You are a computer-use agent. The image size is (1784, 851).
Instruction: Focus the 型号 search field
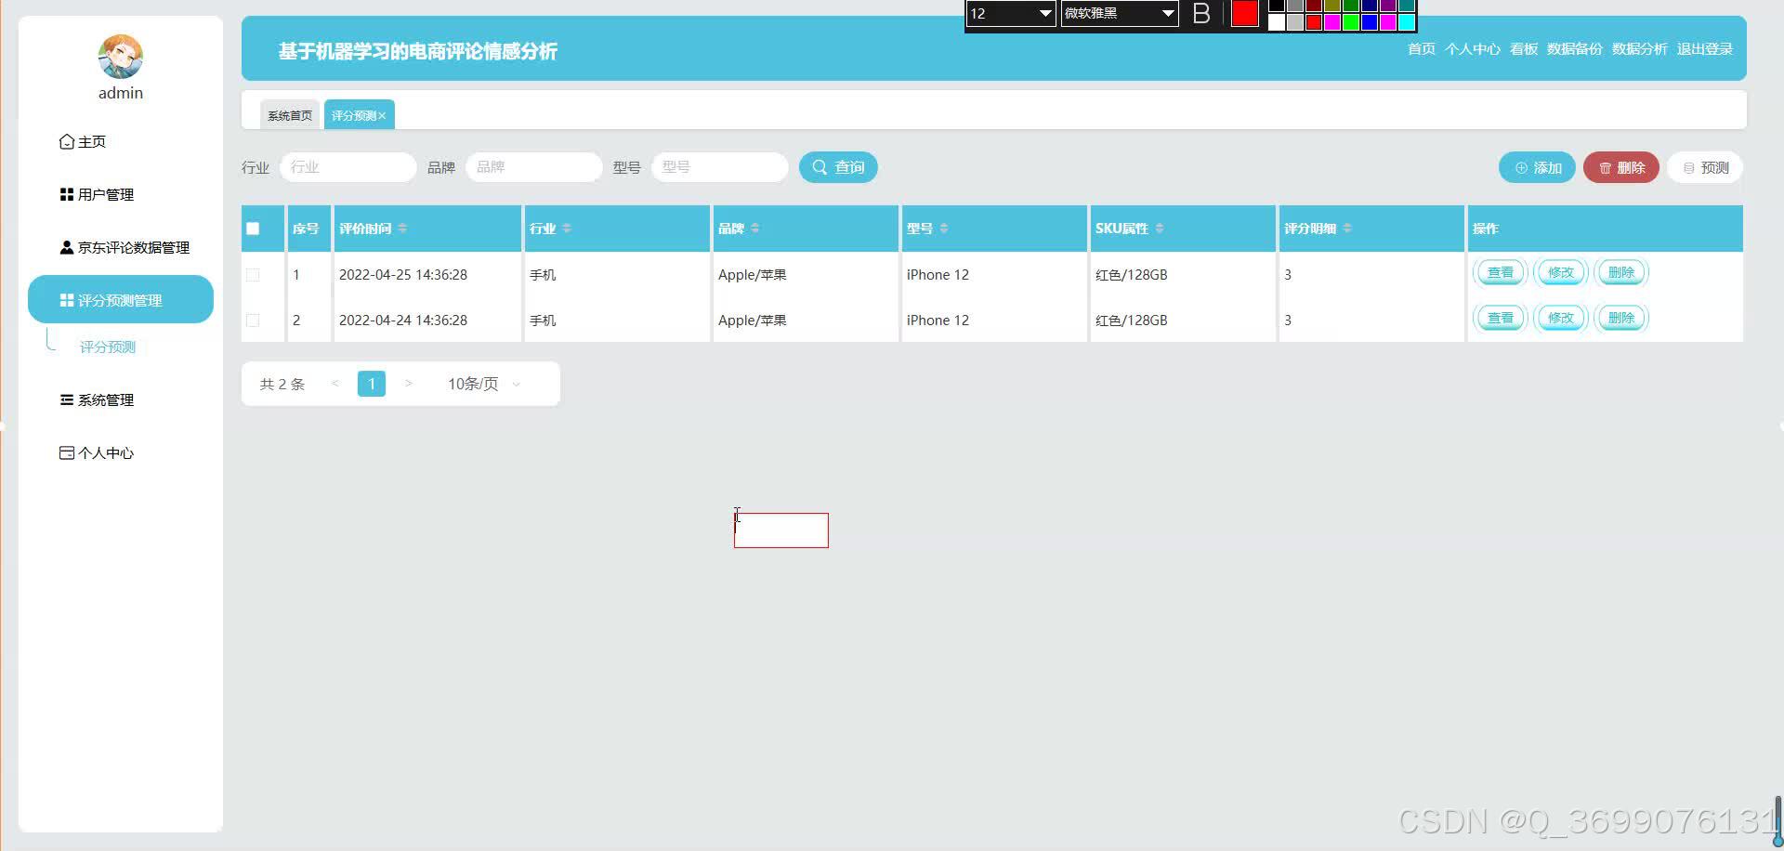click(x=720, y=167)
